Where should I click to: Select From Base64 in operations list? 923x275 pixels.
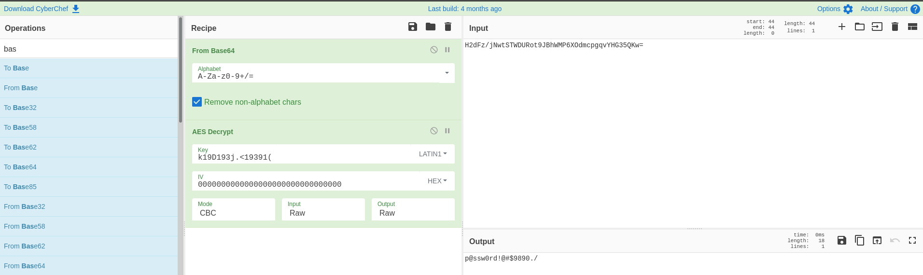pos(25,266)
